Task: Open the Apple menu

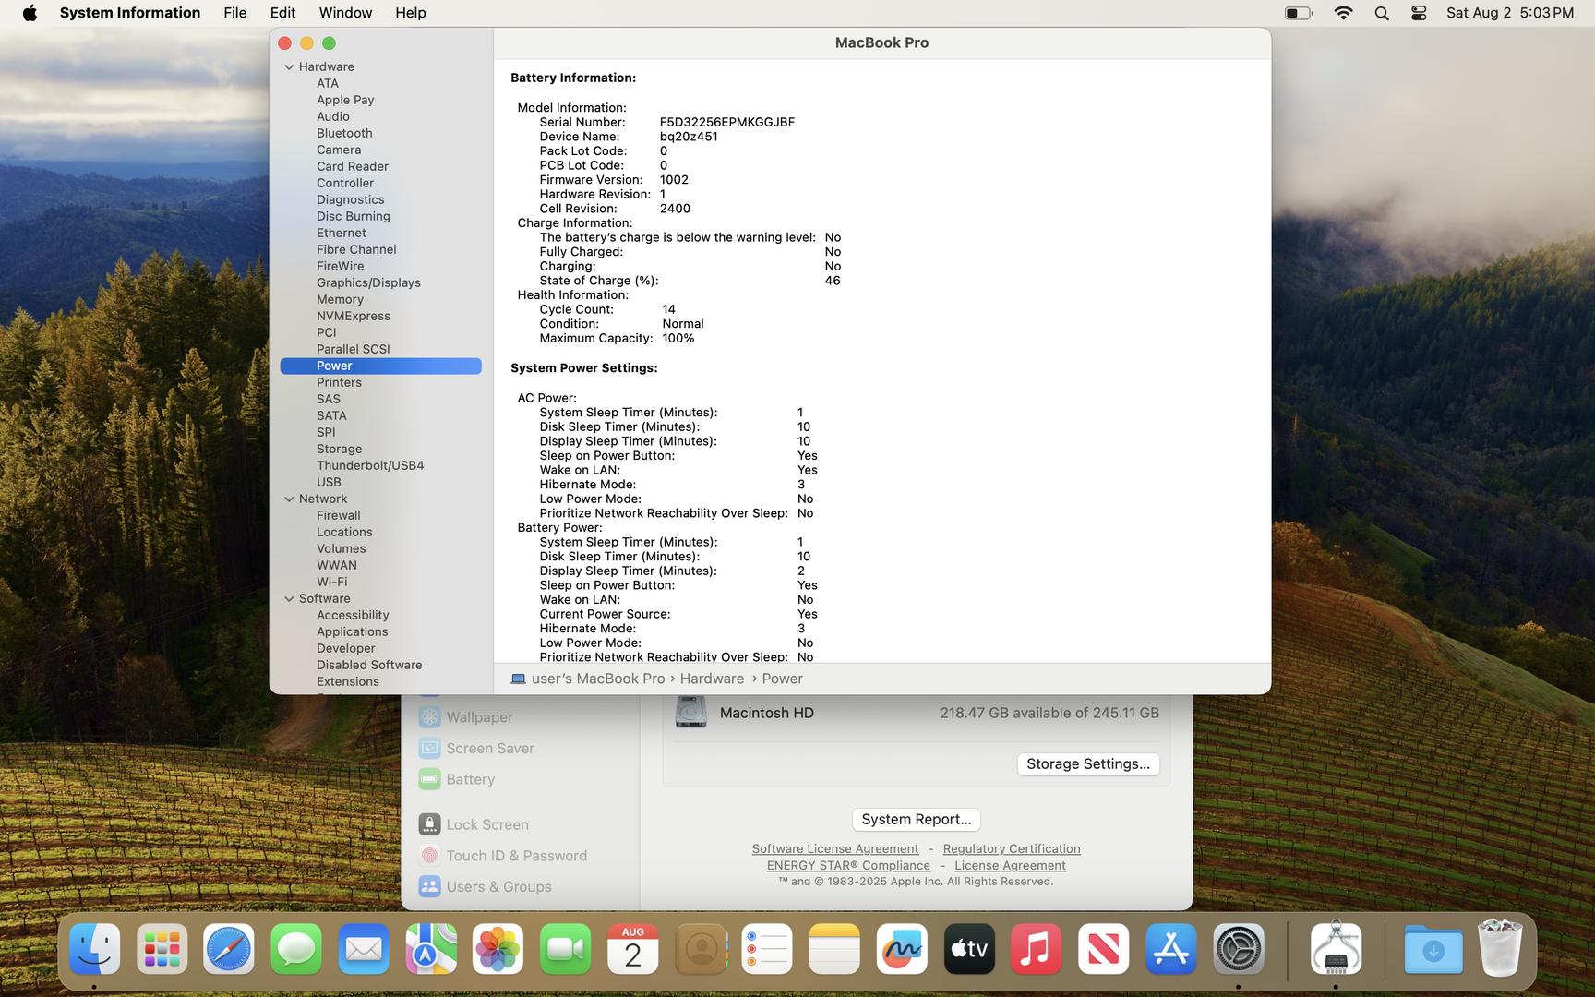Action: pyautogui.click(x=30, y=13)
